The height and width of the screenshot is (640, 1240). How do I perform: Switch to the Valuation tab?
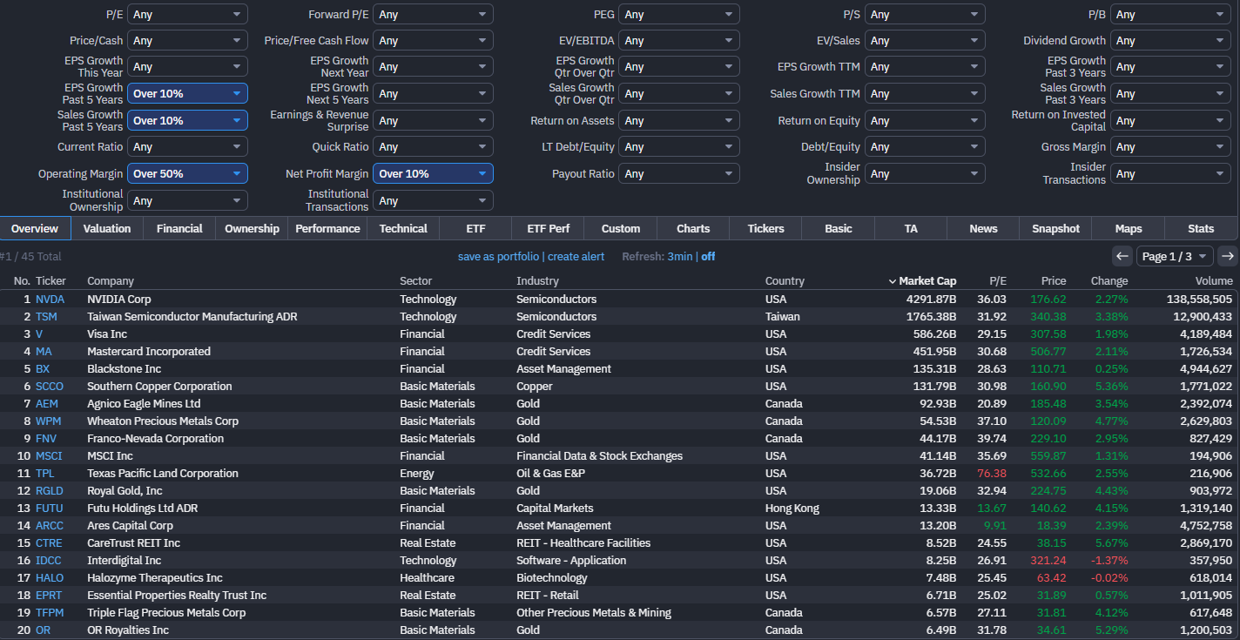tap(107, 228)
